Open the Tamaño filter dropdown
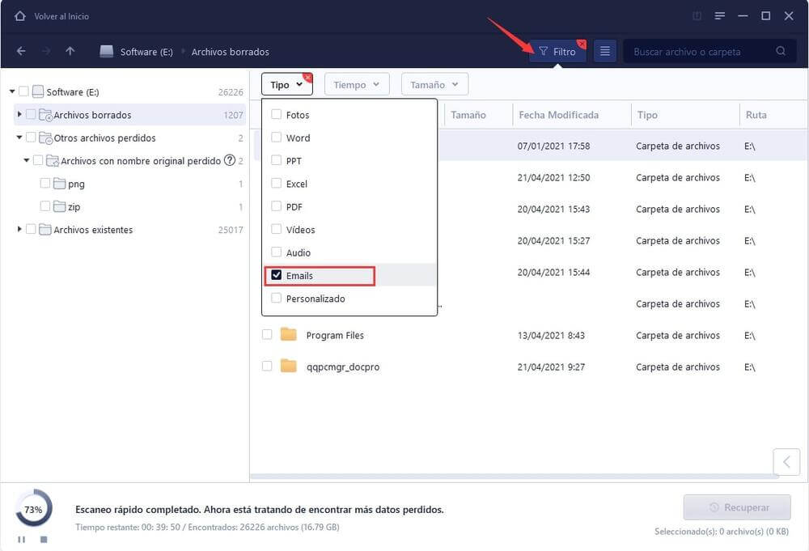This screenshot has height=551, width=809. tap(434, 85)
